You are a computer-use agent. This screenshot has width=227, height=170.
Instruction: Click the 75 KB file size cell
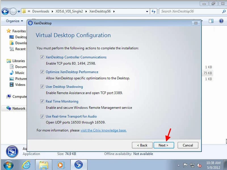click(x=208, y=73)
